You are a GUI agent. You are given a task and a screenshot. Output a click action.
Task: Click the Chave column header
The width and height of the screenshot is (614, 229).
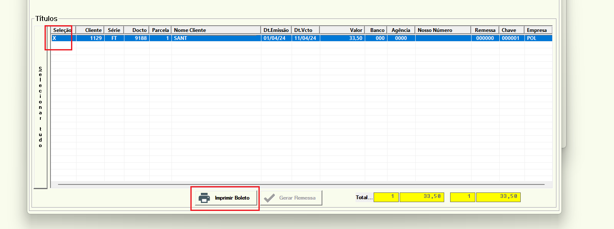coord(512,30)
